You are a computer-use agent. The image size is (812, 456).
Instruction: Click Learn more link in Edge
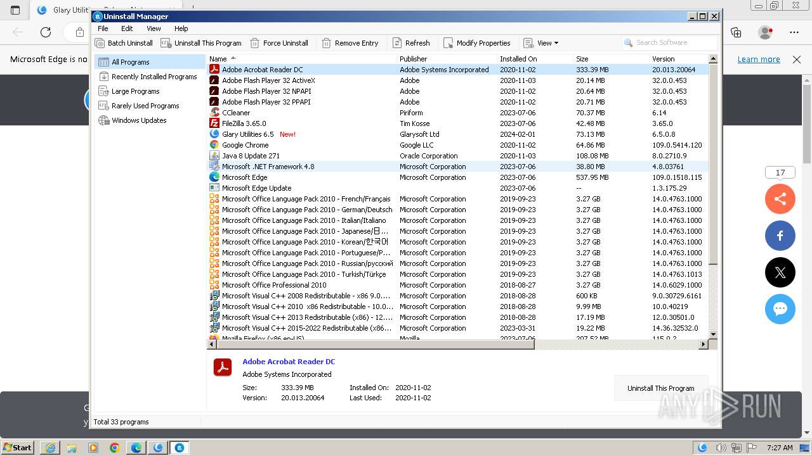[x=759, y=59]
